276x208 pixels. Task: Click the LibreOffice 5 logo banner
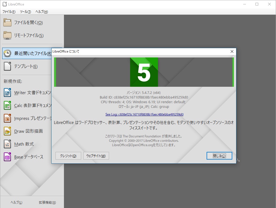[144, 72]
